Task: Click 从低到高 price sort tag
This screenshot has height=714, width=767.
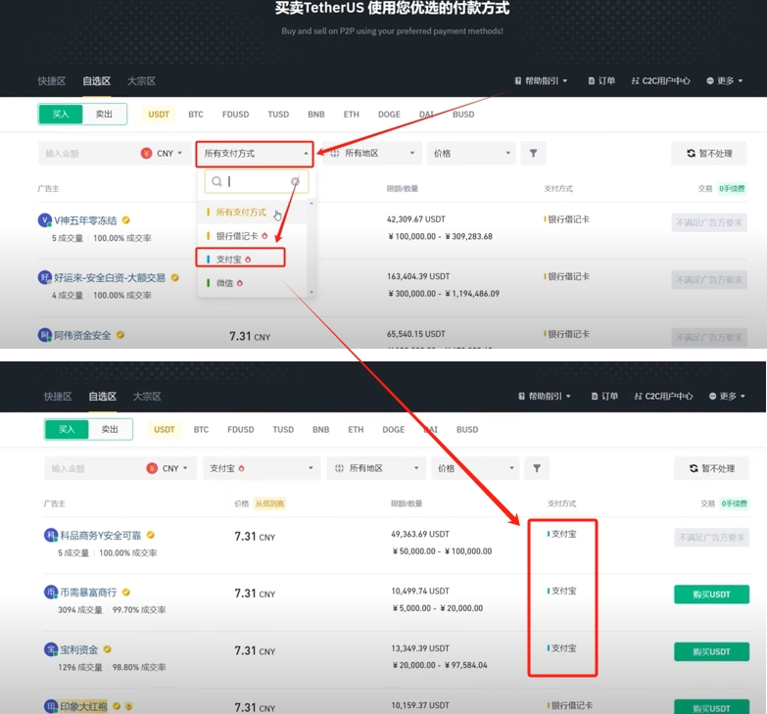Action: (x=269, y=503)
